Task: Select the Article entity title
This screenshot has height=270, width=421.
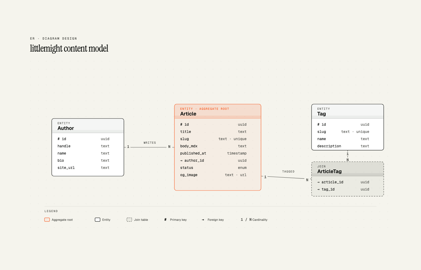Action: 188,114
